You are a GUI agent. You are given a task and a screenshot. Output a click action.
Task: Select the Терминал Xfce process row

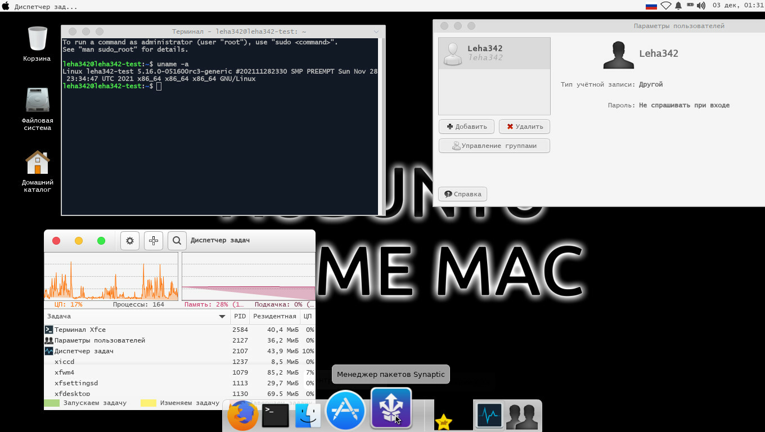[179, 330]
